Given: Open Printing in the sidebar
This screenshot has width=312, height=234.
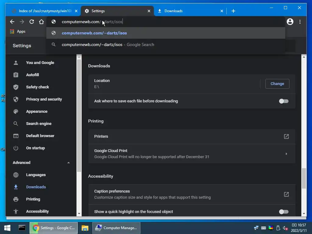Looking at the screenshot, I should [x=33, y=199].
